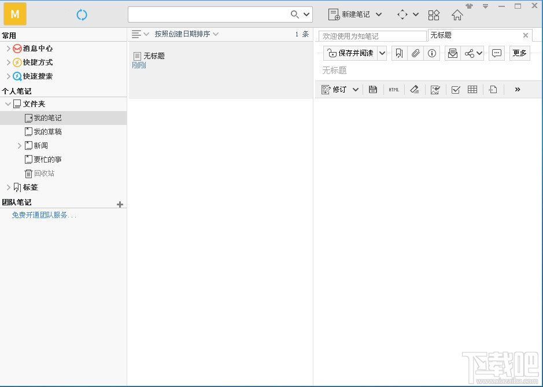The width and height of the screenshot is (543, 387).
Task: Click the insert table icon
Action: pos(472,90)
